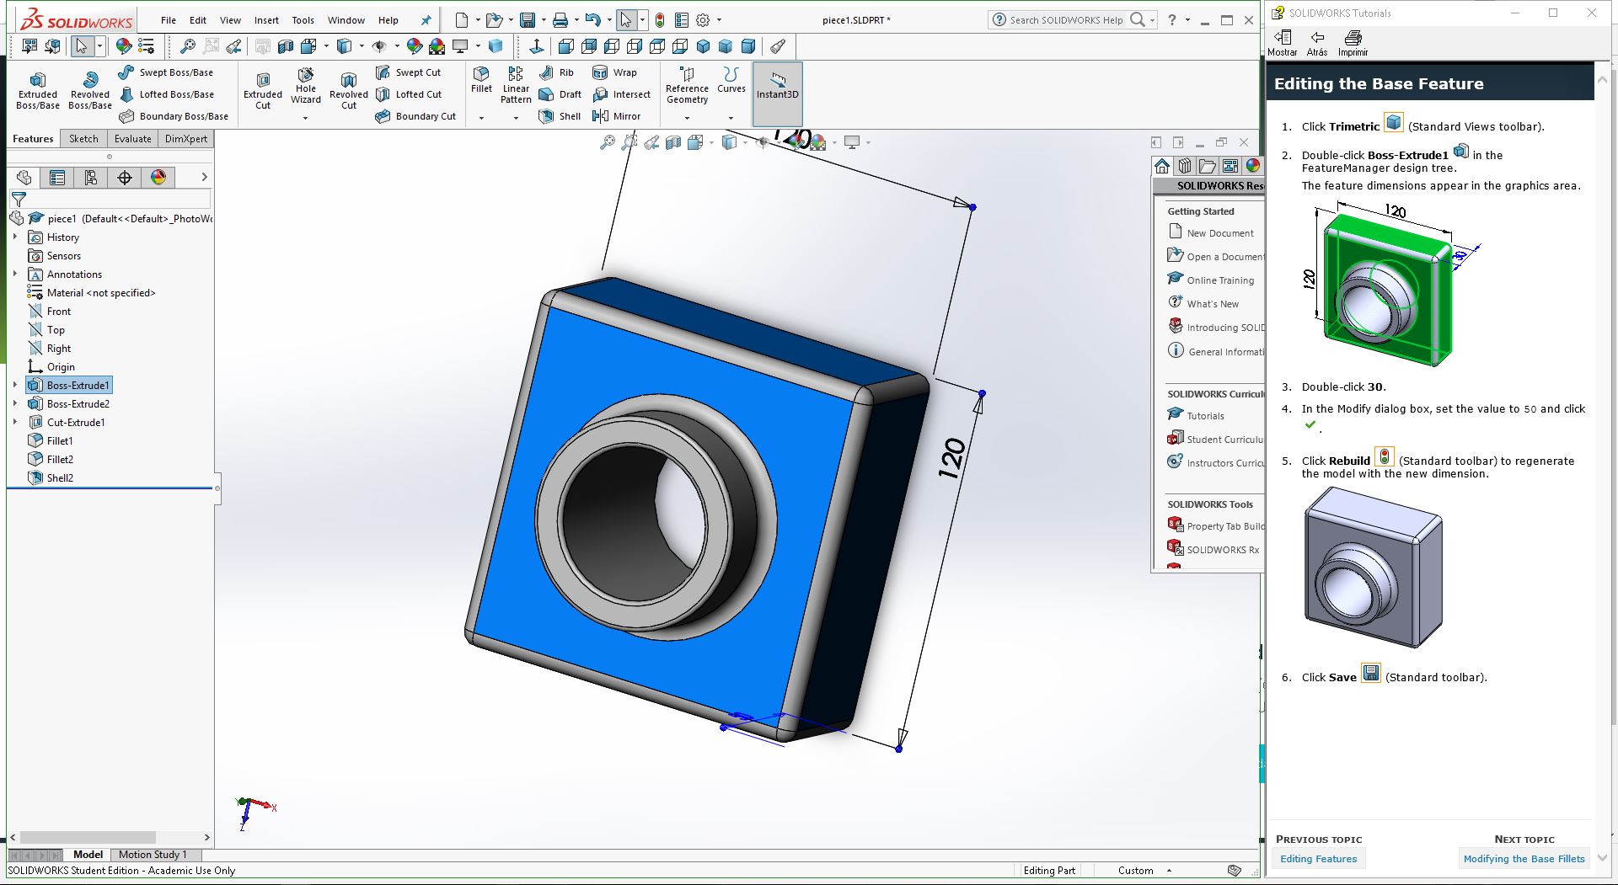
Task: Open the Edit Appearance color ball icon
Action: point(414,46)
